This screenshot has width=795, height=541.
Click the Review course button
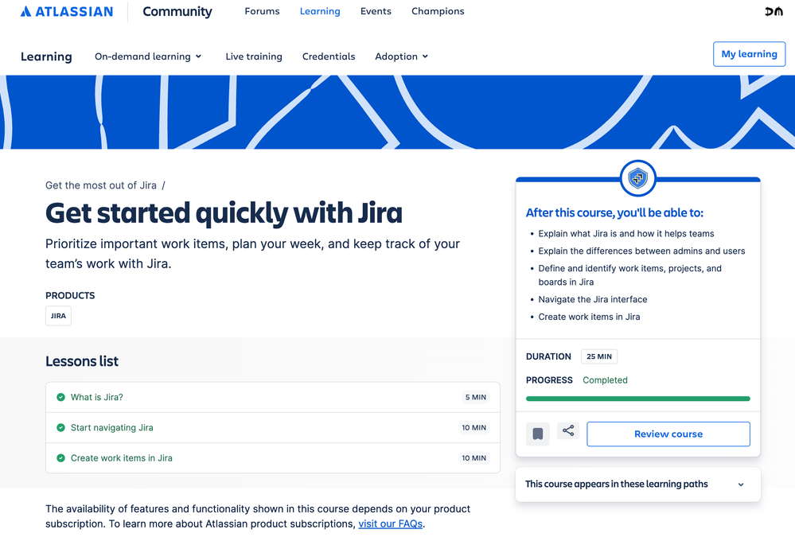coord(668,434)
